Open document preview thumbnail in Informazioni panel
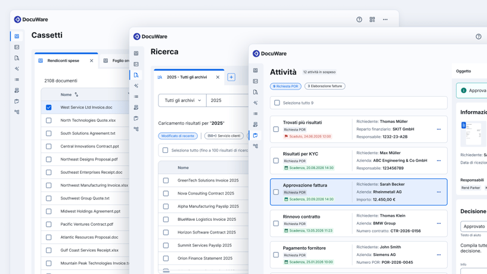 pyautogui.click(x=473, y=134)
